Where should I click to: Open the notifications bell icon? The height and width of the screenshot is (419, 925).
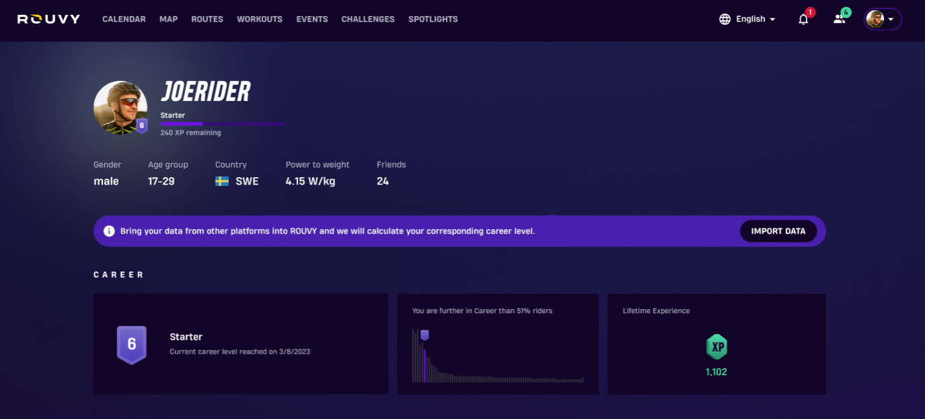(803, 20)
